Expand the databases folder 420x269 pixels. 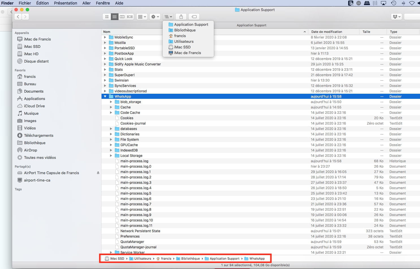[x=111, y=129]
